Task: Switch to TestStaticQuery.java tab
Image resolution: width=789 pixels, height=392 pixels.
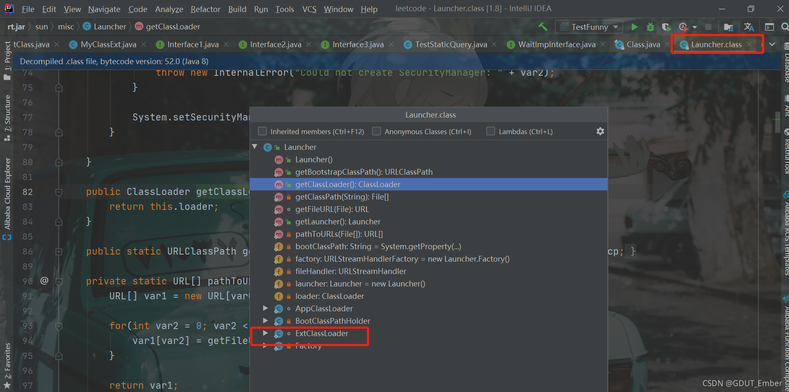Action: [451, 45]
